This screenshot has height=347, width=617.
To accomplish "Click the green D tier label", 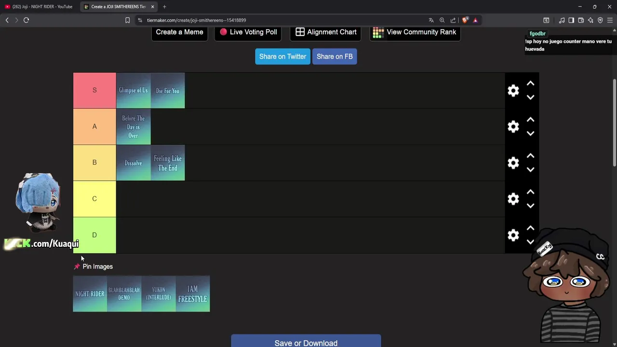I will [94, 235].
